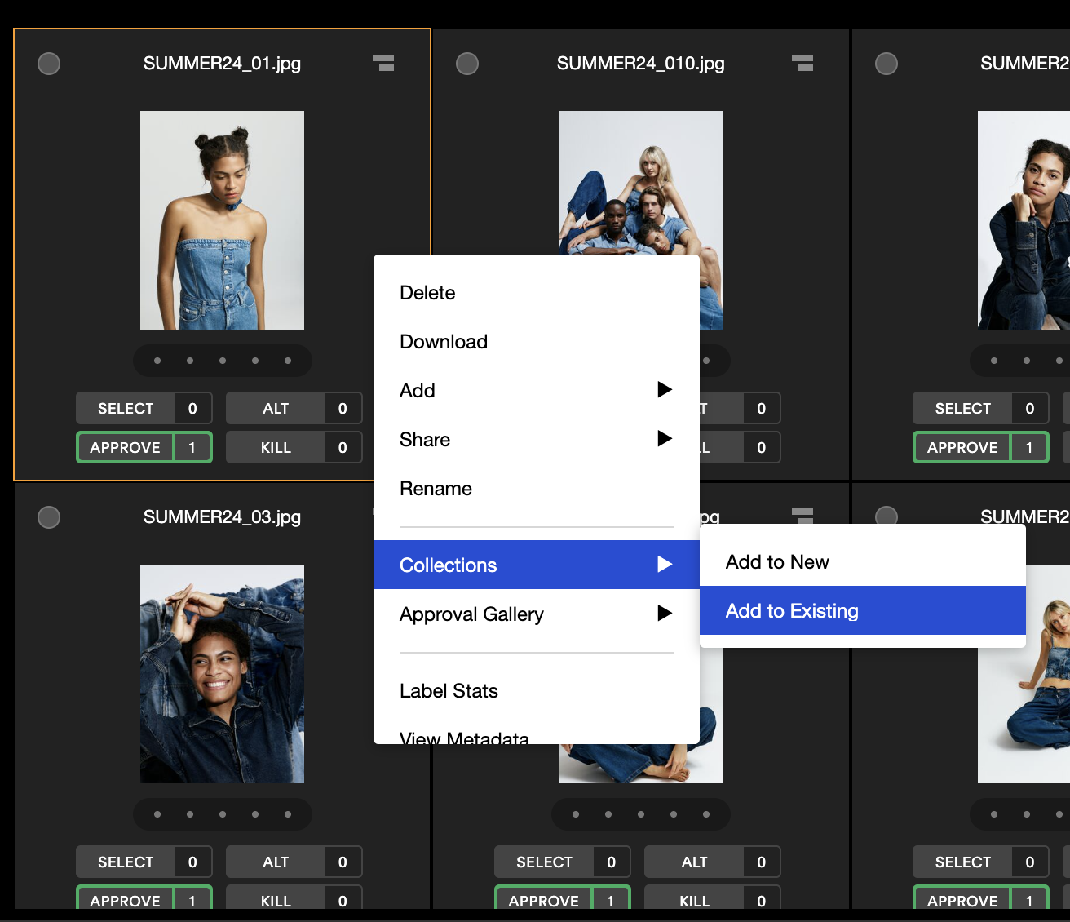Set fifth rating dot under SUMMER24_01.jpg photo
The width and height of the screenshot is (1070, 922).
(288, 361)
